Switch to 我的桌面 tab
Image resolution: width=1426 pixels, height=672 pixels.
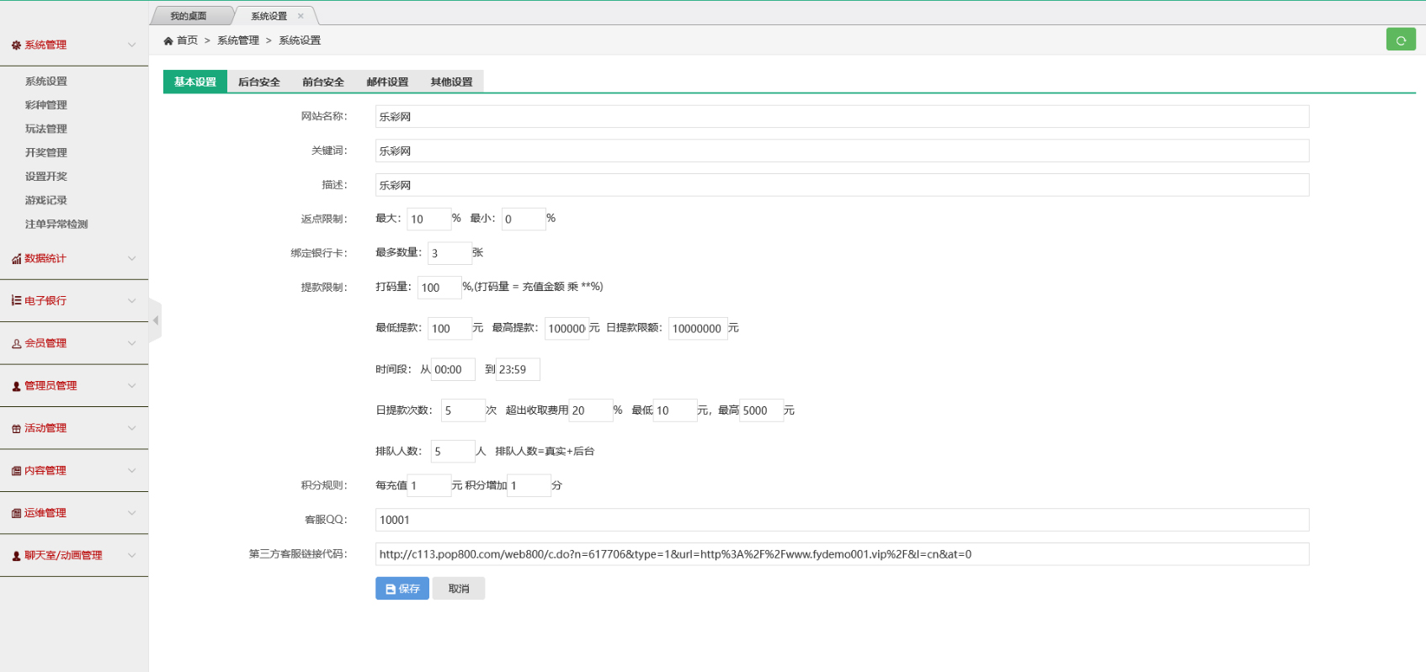tap(189, 16)
